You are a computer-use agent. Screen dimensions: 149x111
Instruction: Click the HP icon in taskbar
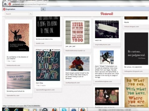(45, 110)
